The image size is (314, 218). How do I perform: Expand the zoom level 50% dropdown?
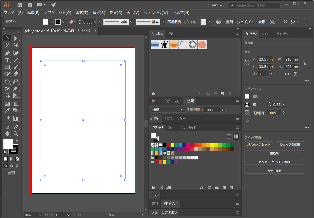point(40,215)
